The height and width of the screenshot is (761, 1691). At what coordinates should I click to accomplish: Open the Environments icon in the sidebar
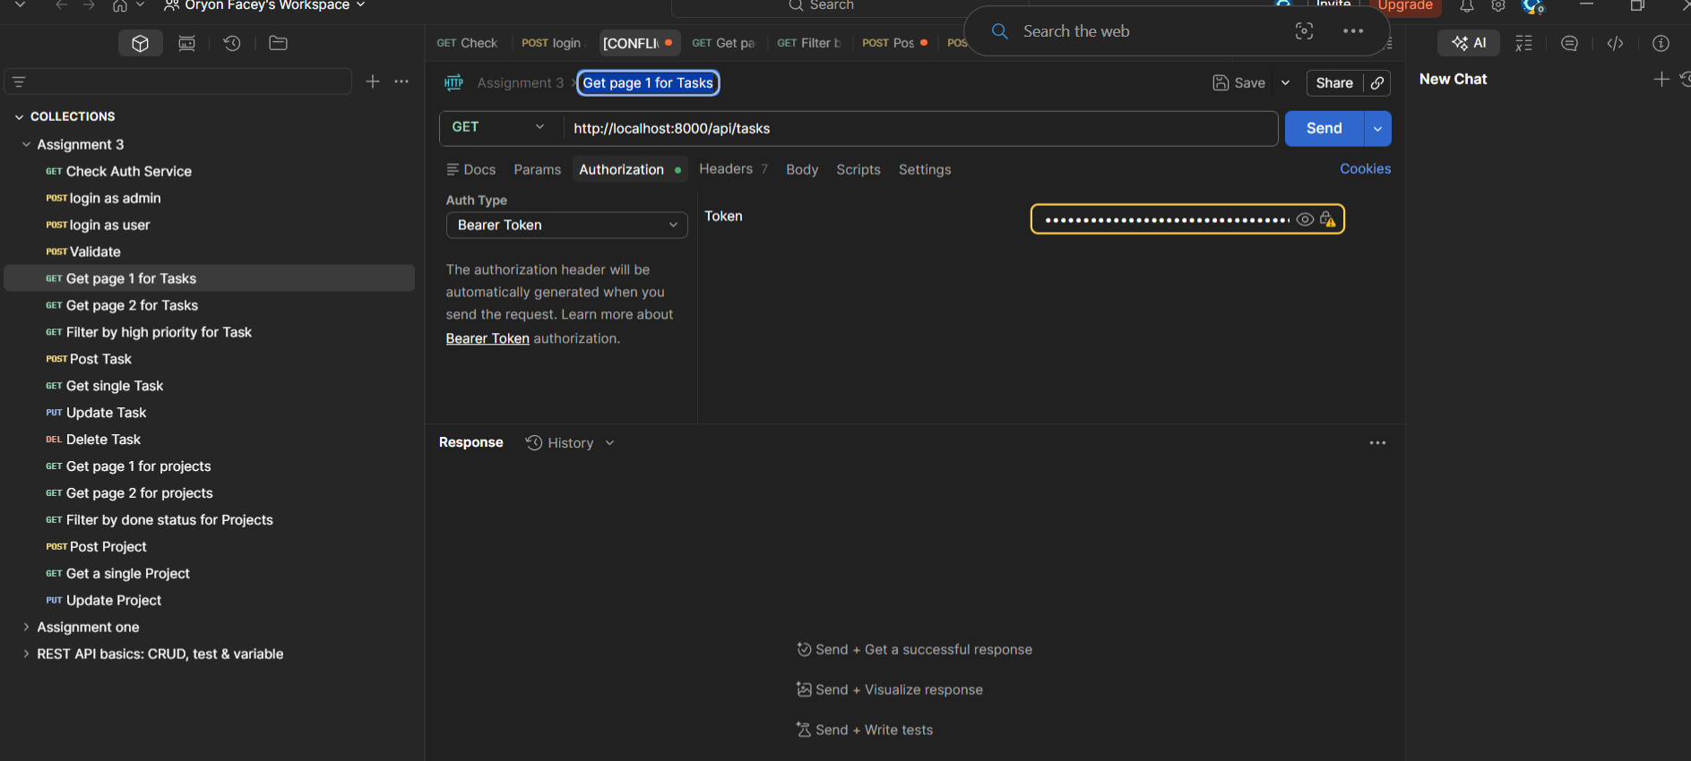pos(186,43)
